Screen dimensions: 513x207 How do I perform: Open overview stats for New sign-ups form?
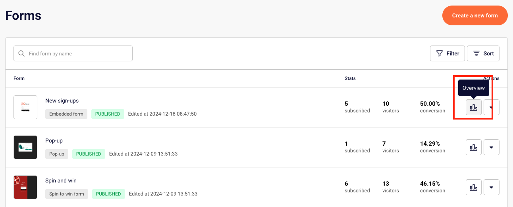[x=473, y=107]
